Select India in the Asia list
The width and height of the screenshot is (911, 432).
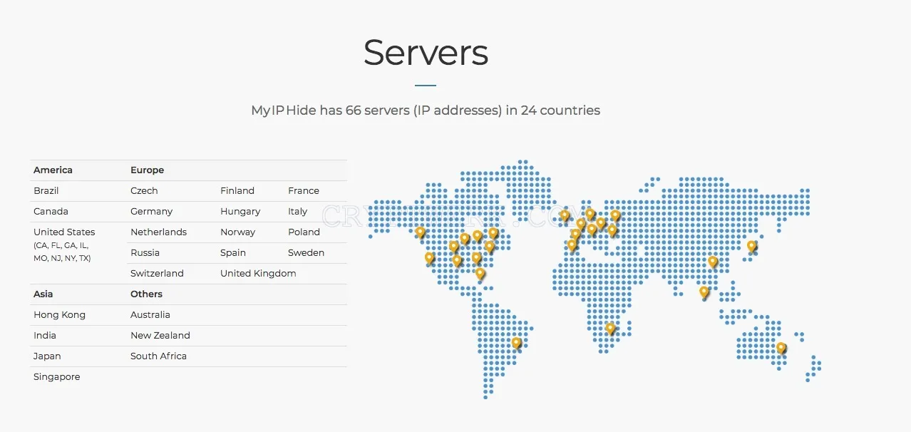point(45,336)
